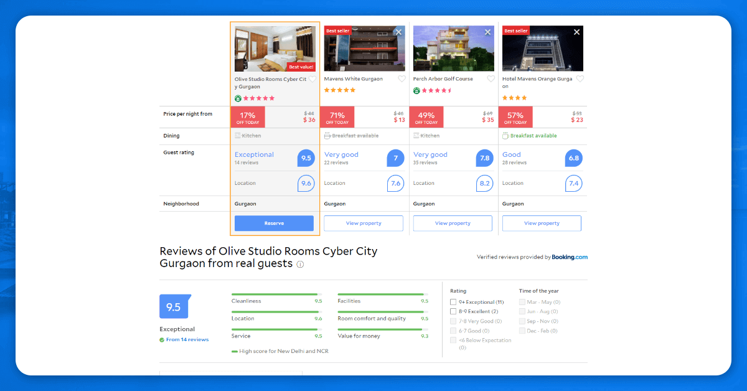This screenshot has height=391, width=747.
Task: Add Hotel Mavens Orange to favorites heart
Action: pyautogui.click(x=580, y=79)
